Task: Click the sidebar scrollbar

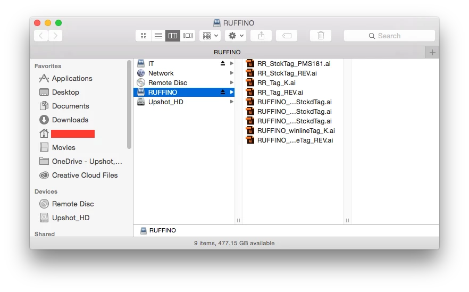Action: tap(129, 104)
